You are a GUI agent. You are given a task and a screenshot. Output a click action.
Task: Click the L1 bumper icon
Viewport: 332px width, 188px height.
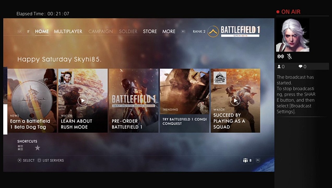pyautogui.click(x=20, y=31)
